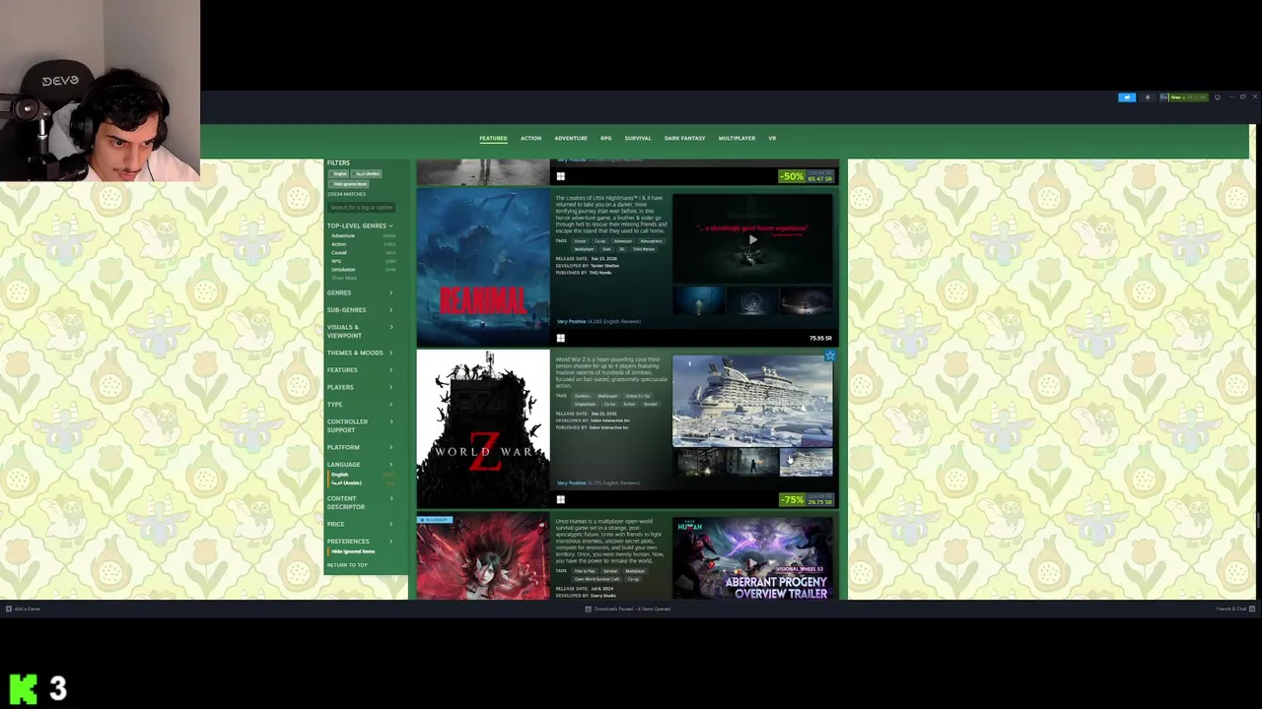Click the Horror tag under REANIMAL
The image size is (1262, 709).
(x=580, y=241)
